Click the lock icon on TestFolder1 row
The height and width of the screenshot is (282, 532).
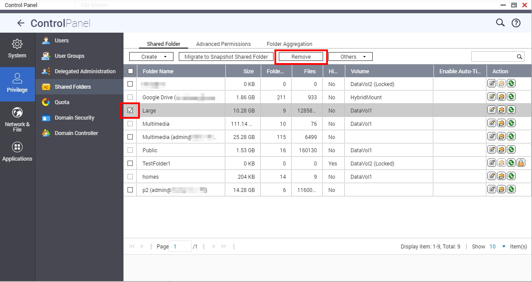(521, 163)
